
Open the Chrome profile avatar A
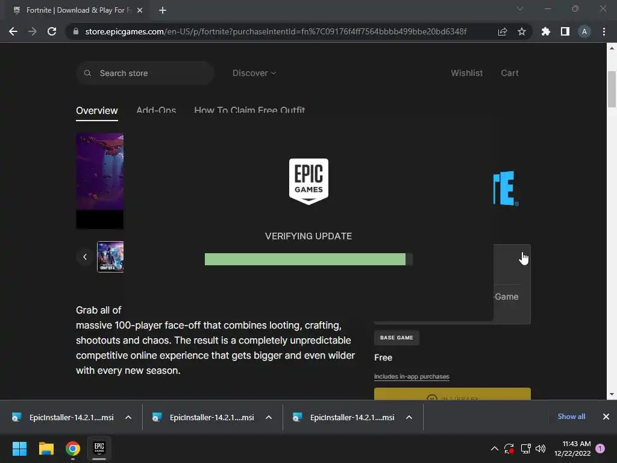tap(584, 31)
